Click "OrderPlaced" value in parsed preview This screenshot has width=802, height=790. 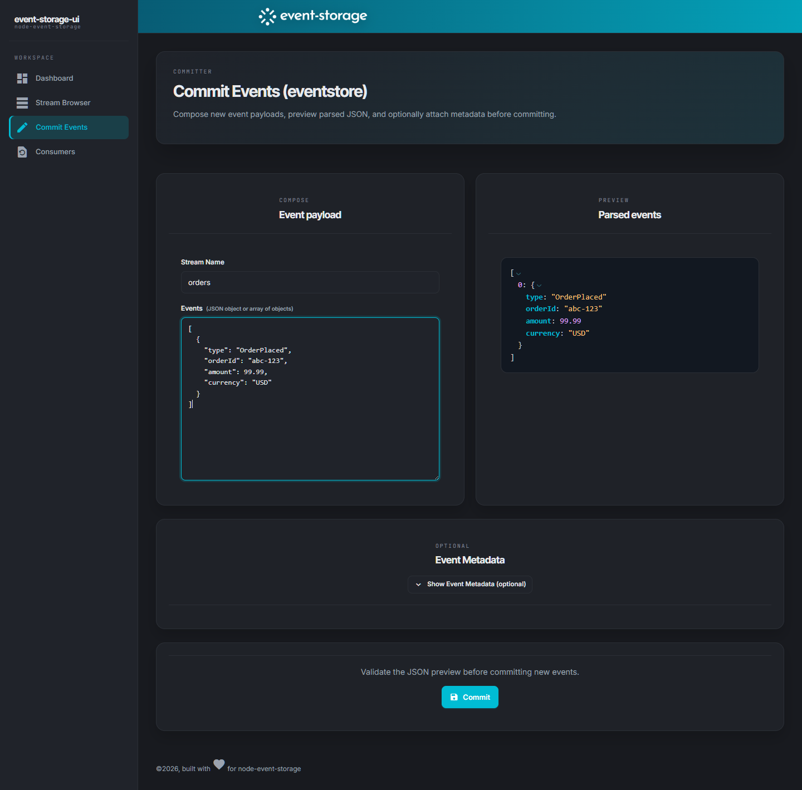579,297
